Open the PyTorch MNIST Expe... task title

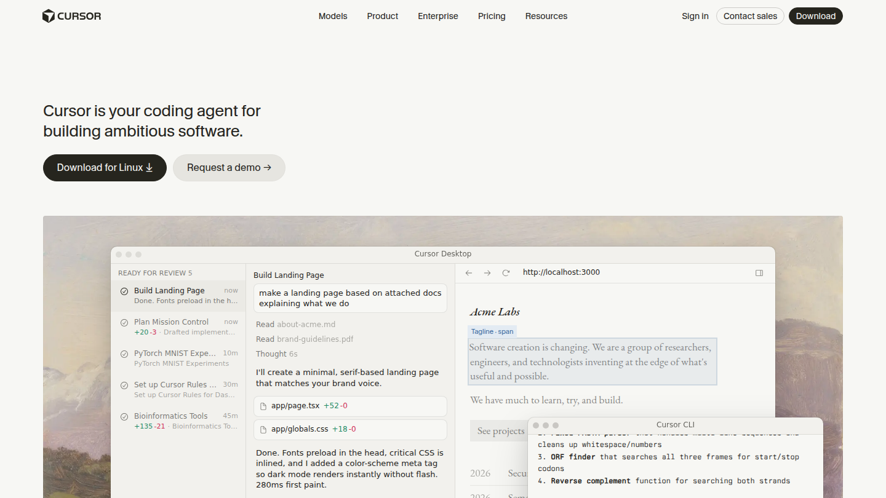tap(175, 354)
